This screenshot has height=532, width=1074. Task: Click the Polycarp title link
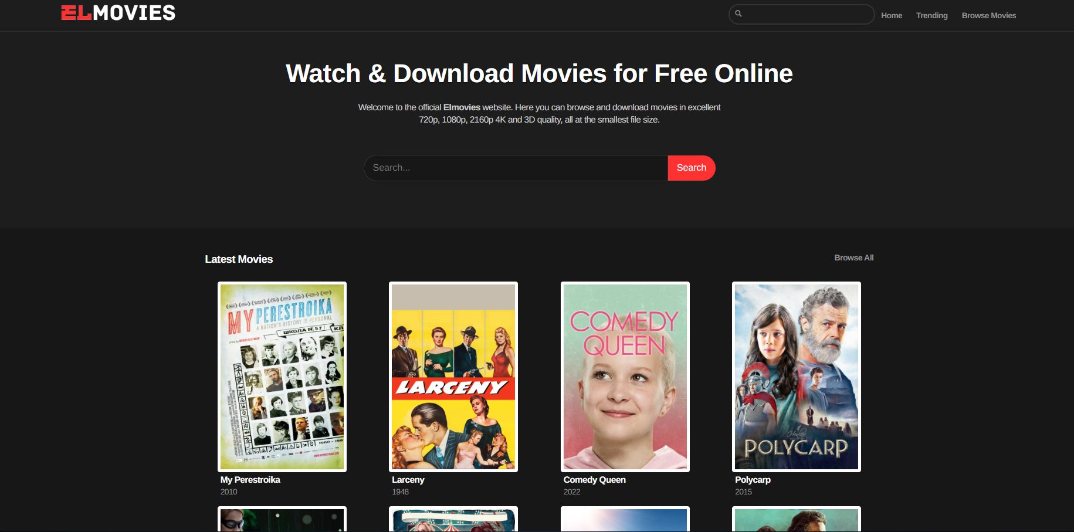pos(753,480)
